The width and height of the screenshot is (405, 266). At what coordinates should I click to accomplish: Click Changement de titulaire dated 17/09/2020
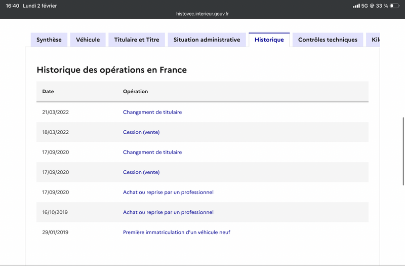point(152,153)
